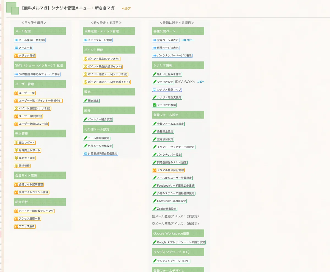Click the icon beside クリック分析

pyautogui.click(x=16, y=55)
